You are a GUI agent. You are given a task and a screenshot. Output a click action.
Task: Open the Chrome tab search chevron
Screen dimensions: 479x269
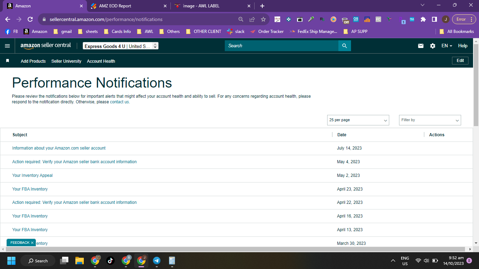423,5
